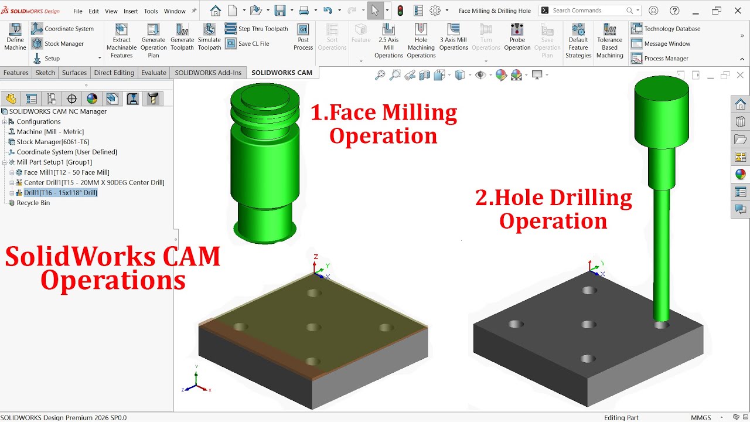Click Post Process
750x422 pixels.
click(303, 38)
